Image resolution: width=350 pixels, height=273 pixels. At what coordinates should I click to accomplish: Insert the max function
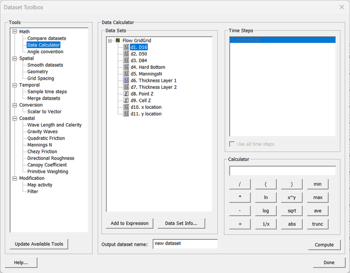click(318, 197)
